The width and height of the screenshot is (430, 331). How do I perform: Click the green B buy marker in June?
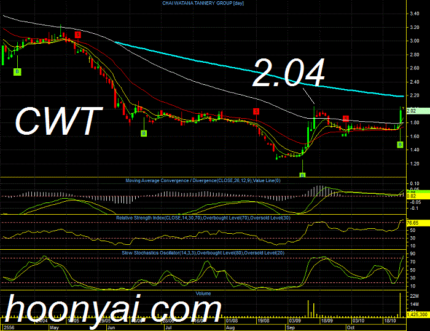(x=144, y=134)
